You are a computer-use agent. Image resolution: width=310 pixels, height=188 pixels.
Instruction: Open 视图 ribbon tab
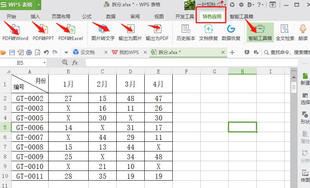point(159,16)
